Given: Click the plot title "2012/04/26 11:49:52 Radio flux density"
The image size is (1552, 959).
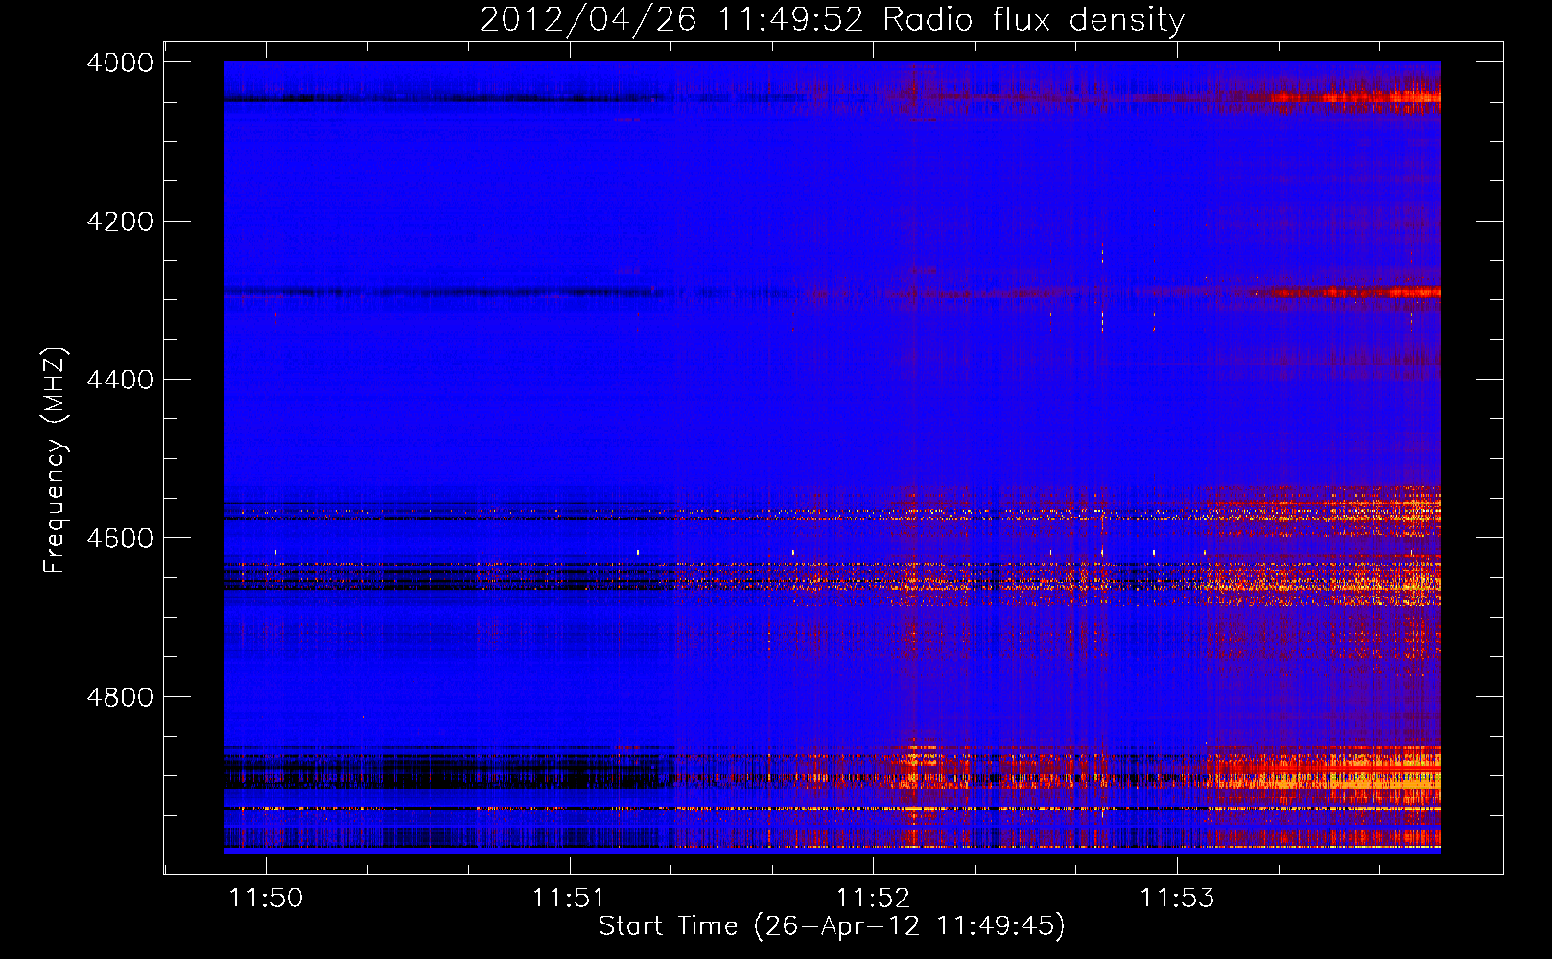Looking at the screenshot, I should point(832,20).
